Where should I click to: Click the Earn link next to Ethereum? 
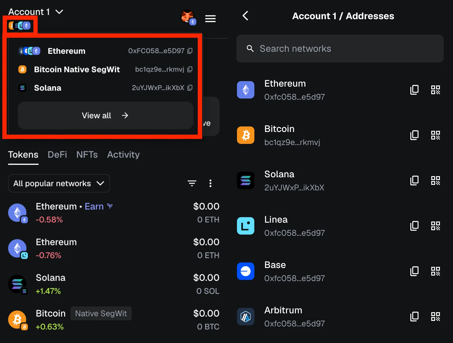(x=94, y=206)
